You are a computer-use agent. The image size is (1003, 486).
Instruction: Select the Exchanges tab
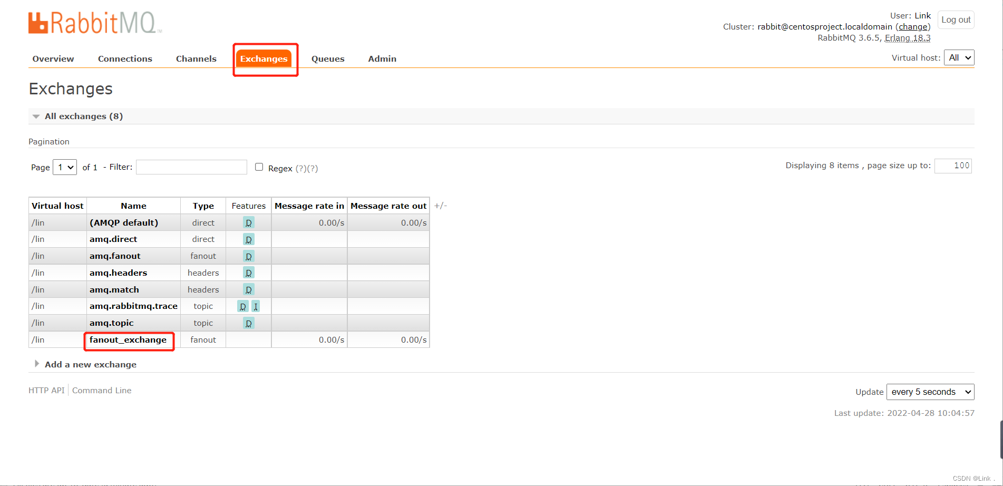coord(264,59)
